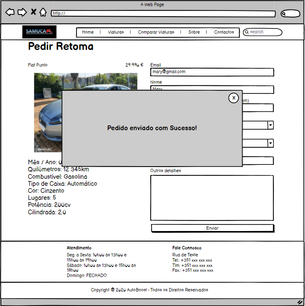Image resolution: width=305 pixels, height=306 pixels.
Task: Click the site search field
Action: pyautogui.click(x=264, y=32)
